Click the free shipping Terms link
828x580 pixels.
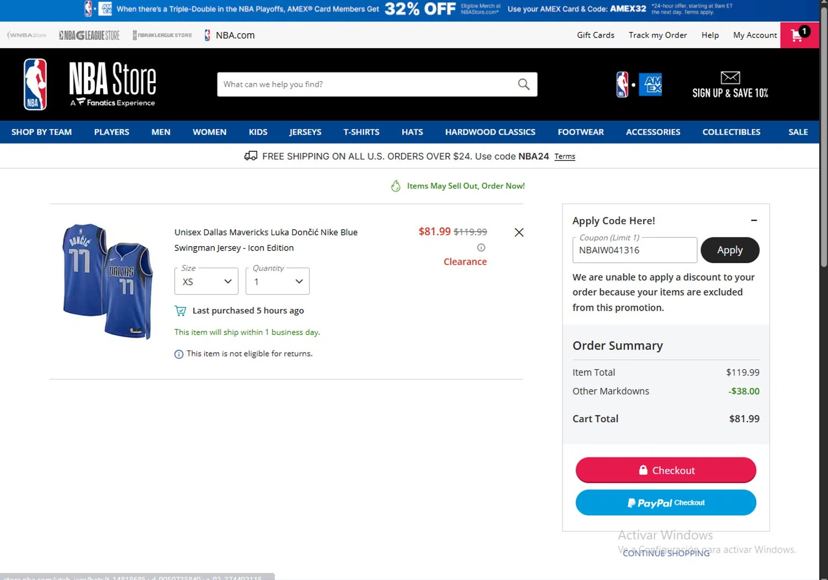point(565,157)
